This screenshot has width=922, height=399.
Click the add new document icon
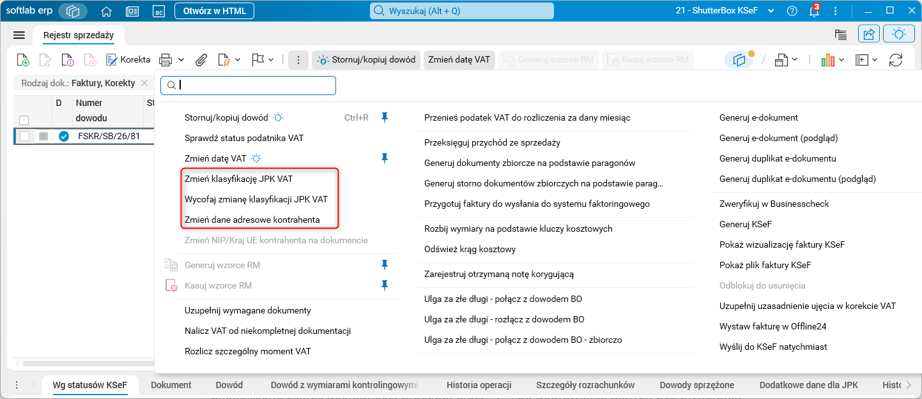click(23, 60)
